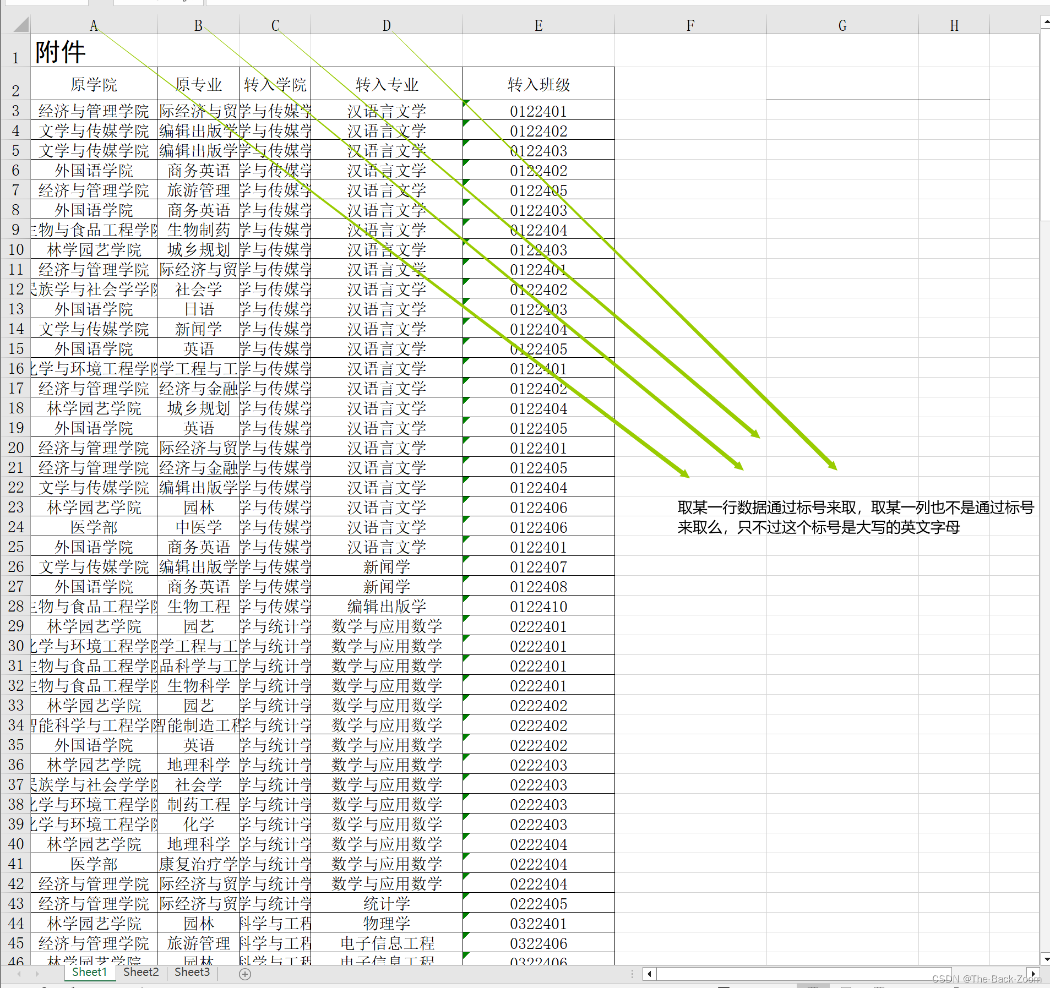Select the 转入学院 header cell
This screenshot has height=988, width=1050.
[275, 84]
